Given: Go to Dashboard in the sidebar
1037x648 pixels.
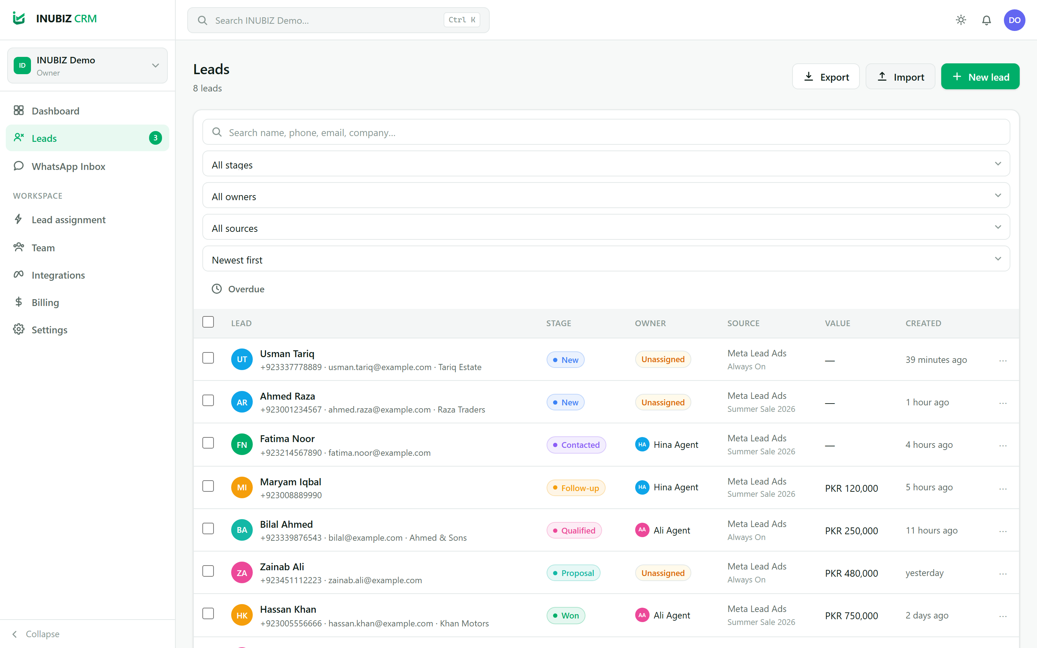Looking at the screenshot, I should [x=87, y=111].
